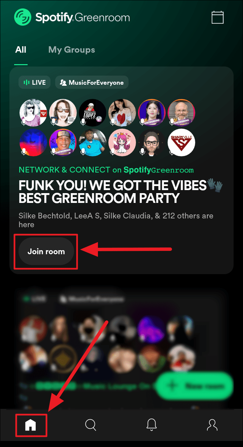Viewport: 243px width, 447px height.
Task: Tap the FUNK YOU room title
Action: pyautogui.click(x=121, y=192)
